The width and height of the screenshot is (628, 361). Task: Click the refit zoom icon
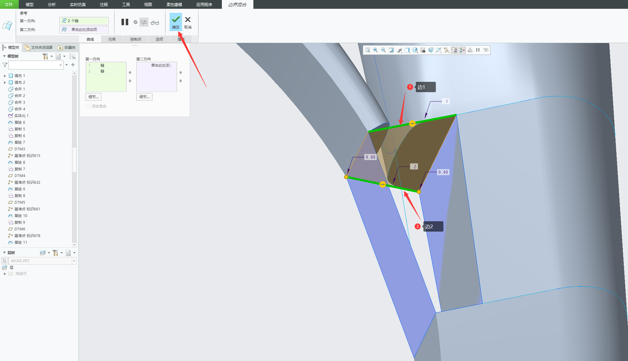click(x=367, y=50)
